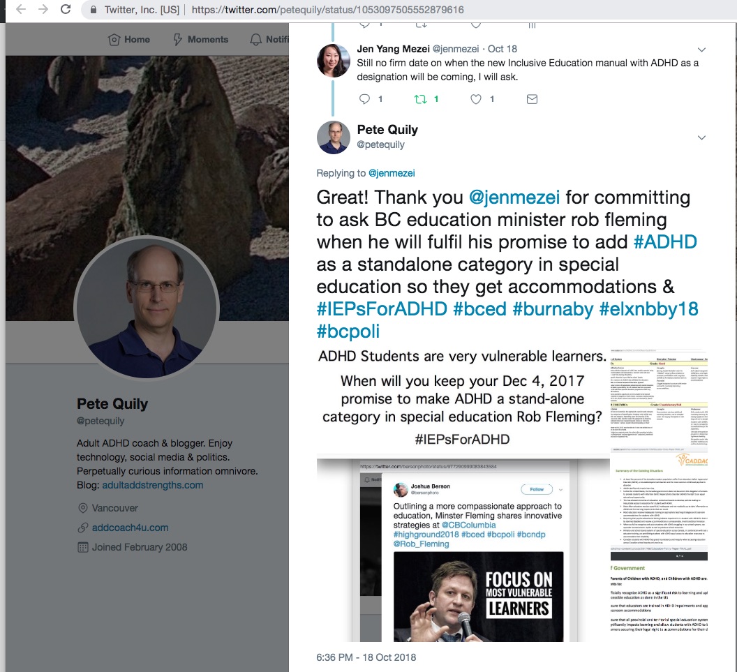This screenshot has width=737, height=672.
Task: Open addcoach4u.com profile link
Action: (x=131, y=528)
